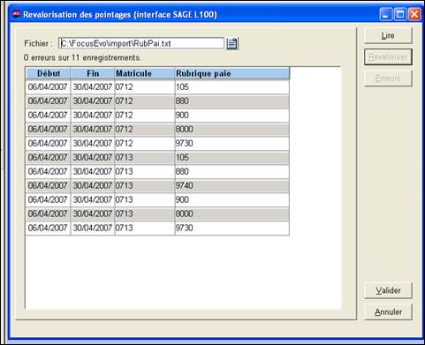Click in the Fichier path input field
Viewport: 425px width, 345px height.
(141, 43)
